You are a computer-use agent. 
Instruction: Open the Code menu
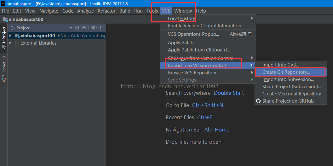pyautogui.click(x=68, y=11)
